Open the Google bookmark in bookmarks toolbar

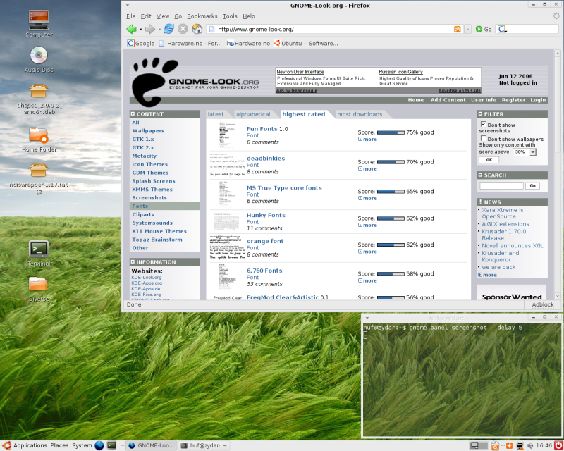(x=141, y=44)
